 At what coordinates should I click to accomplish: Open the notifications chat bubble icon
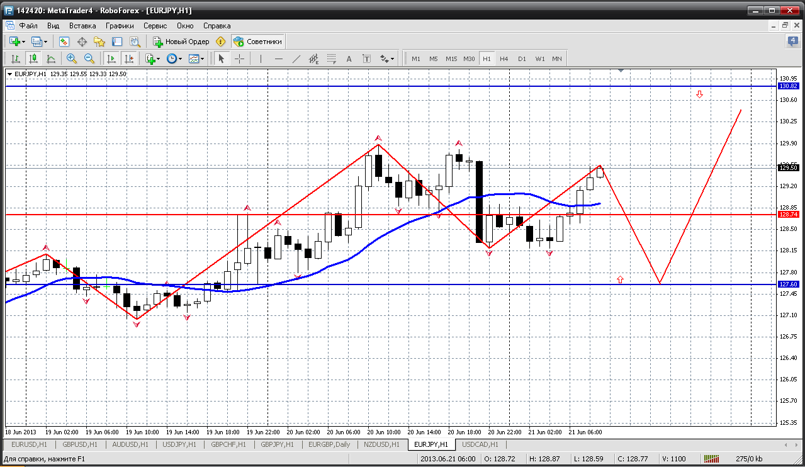[x=793, y=42]
